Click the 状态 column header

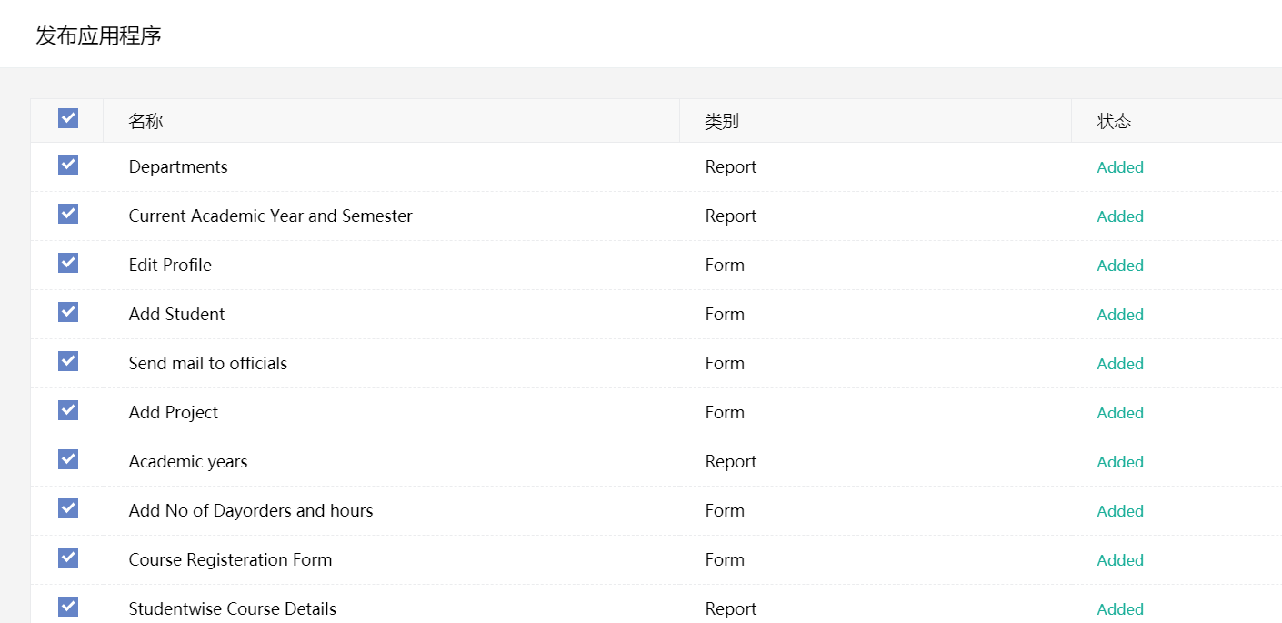(x=1114, y=121)
